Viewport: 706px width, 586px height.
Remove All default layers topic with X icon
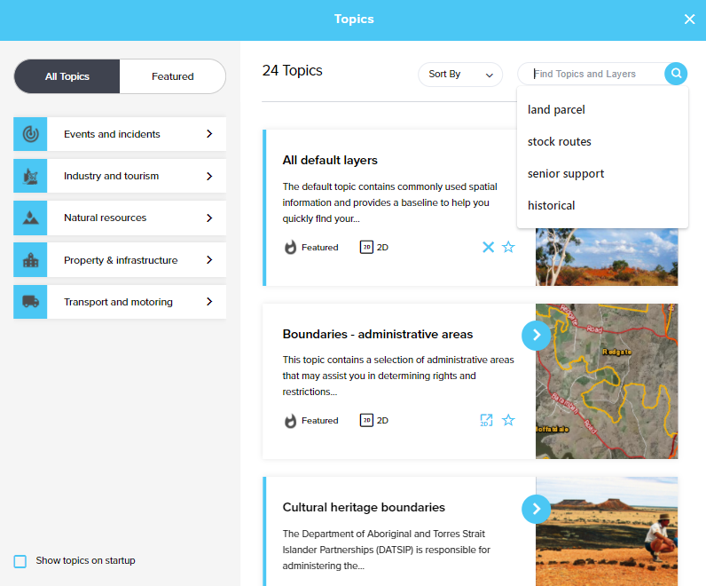point(488,247)
